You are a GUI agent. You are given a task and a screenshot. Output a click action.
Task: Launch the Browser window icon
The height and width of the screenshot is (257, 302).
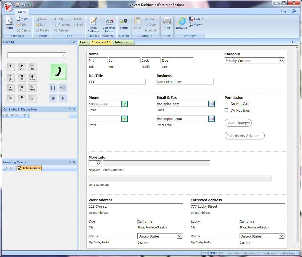click(182, 21)
